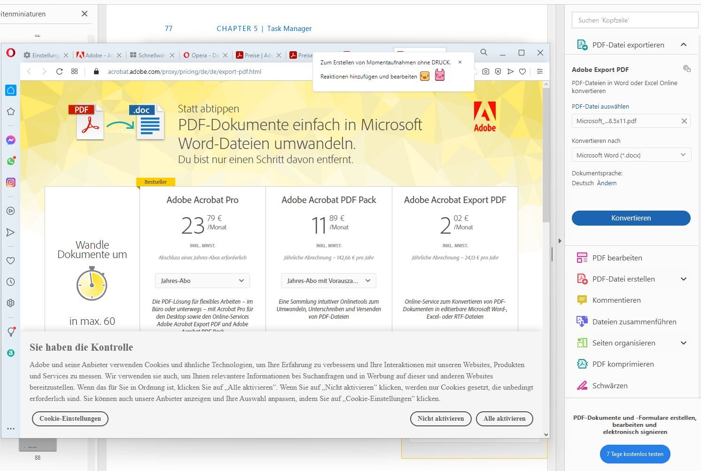Open the heart icon in Opera sidebar
The width and height of the screenshot is (701, 471).
(x=11, y=261)
